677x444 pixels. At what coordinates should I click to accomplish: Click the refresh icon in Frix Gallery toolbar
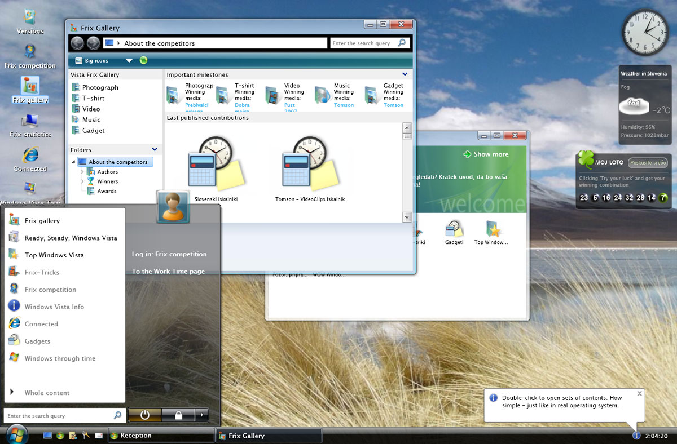click(143, 60)
